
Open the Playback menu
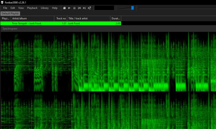[32, 8]
